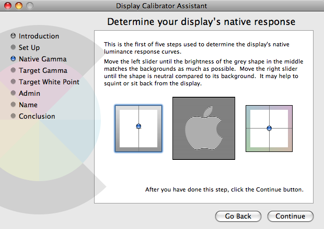The image size is (324, 229).
Task: Click the Target Gamma step bullet
Action: (x=13, y=71)
